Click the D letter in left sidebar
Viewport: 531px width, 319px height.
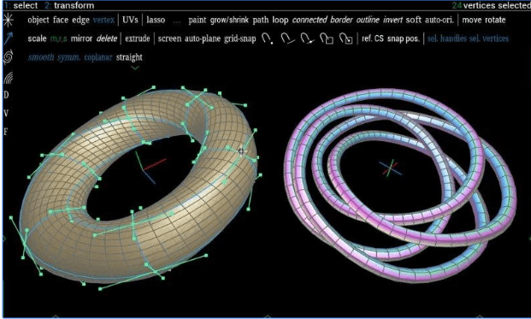coord(6,95)
